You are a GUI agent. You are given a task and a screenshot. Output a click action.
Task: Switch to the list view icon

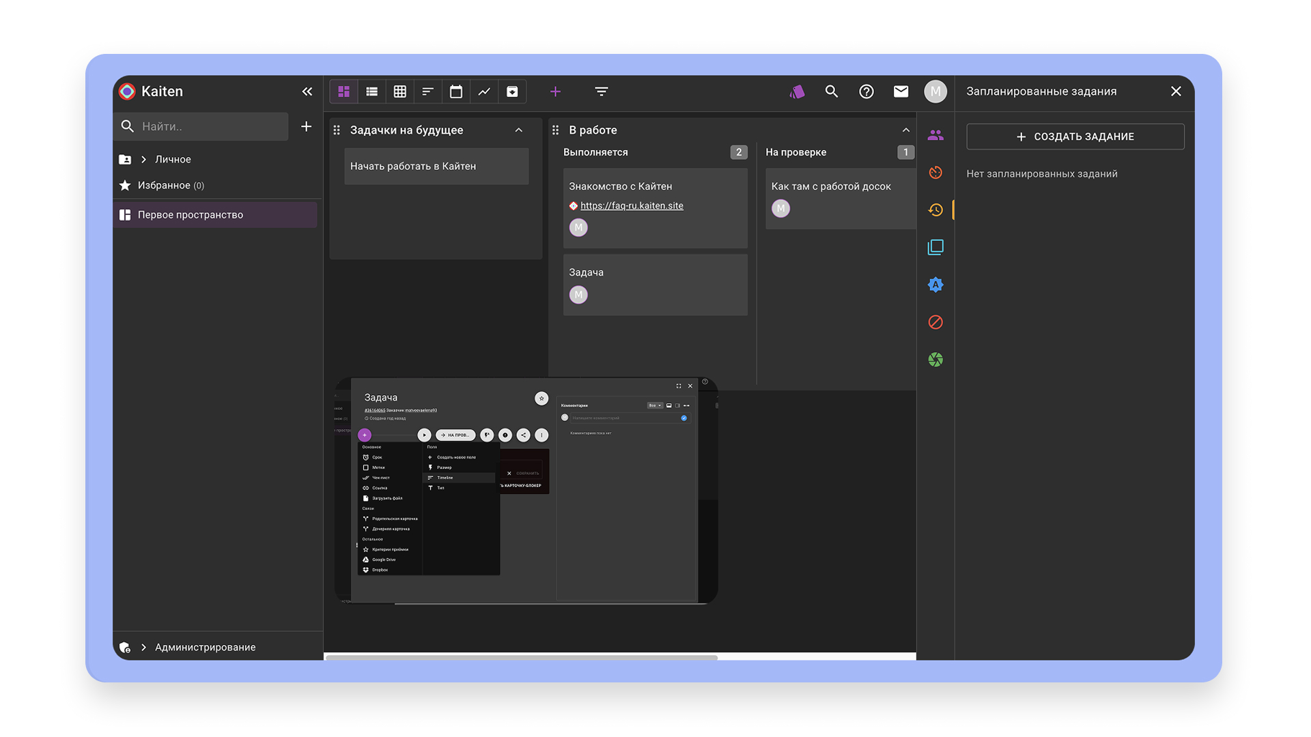coord(371,91)
